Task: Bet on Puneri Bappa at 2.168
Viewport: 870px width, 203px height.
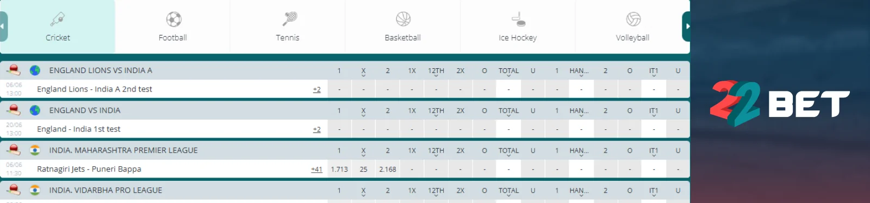Action: pyautogui.click(x=388, y=169)
